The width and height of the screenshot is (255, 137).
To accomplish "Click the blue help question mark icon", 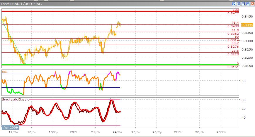I will tap(234, 4).
